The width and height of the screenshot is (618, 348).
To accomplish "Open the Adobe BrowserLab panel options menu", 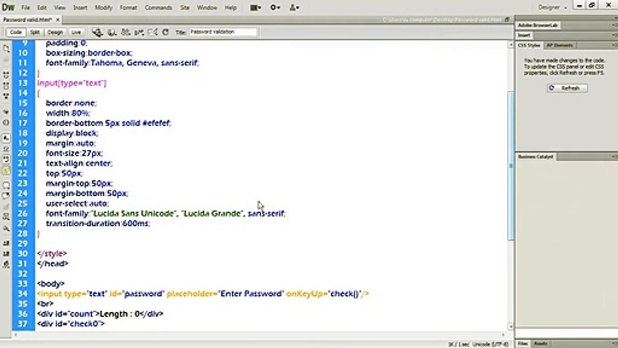I will point(614,25).
